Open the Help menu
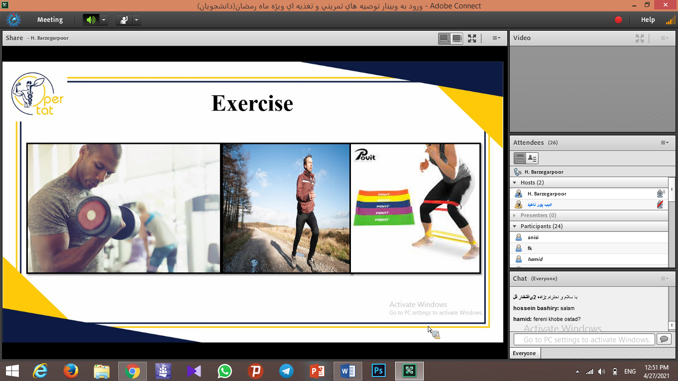Screen dimensions: 678x381 tap(648, 20)
